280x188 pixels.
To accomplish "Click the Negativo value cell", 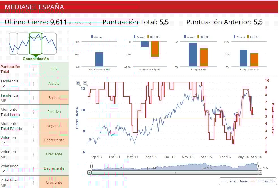I will point(54,126).
